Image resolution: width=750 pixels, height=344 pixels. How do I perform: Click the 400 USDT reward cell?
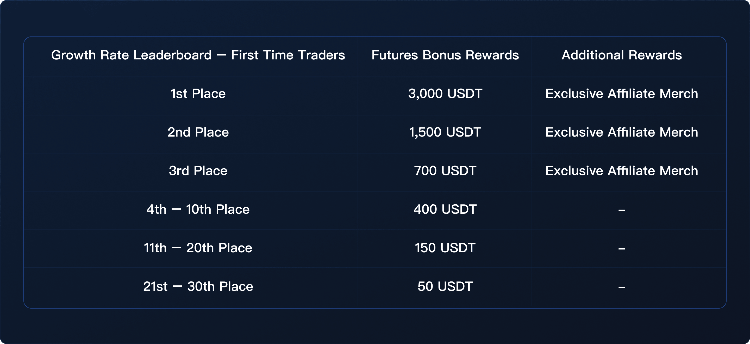[x=445, y=210]
